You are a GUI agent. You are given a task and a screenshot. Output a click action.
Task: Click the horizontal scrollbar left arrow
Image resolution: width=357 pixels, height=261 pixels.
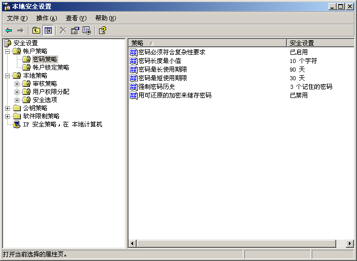tap(133, 243)
